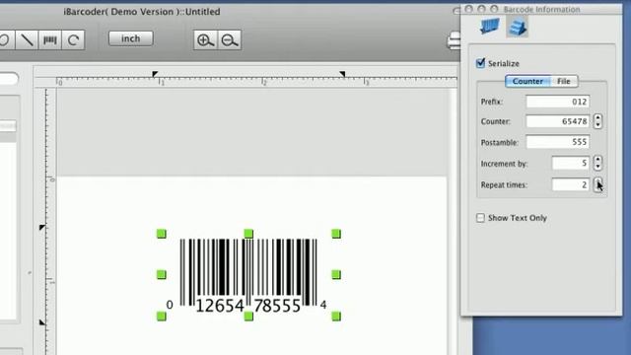The height and width of the screenshot is (355, 631).
Task: Click the lower marker on vertical ruler
Action: tap(41, 322)
